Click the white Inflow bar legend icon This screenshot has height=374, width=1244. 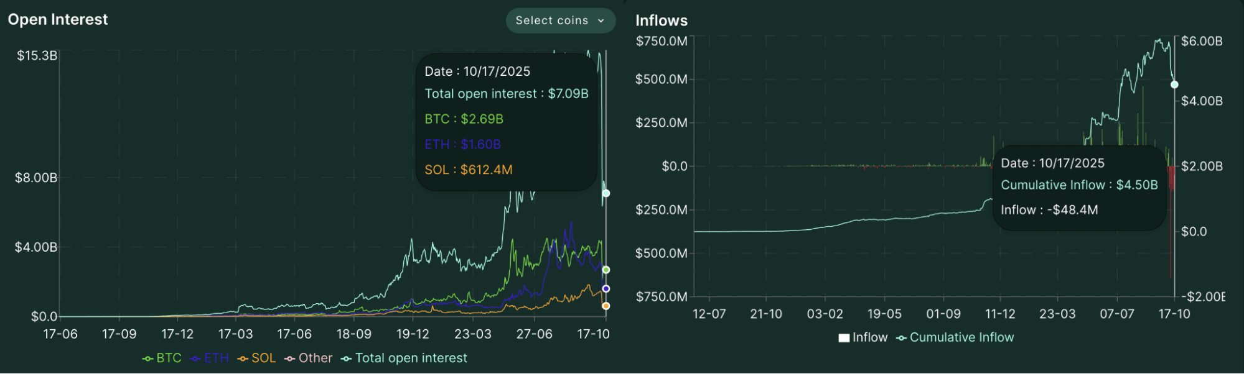845,337
